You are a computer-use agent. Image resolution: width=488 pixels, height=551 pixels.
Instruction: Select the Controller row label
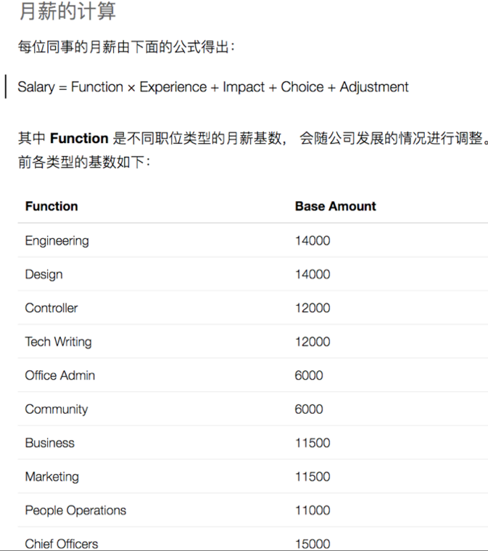[x=51, y=308]
